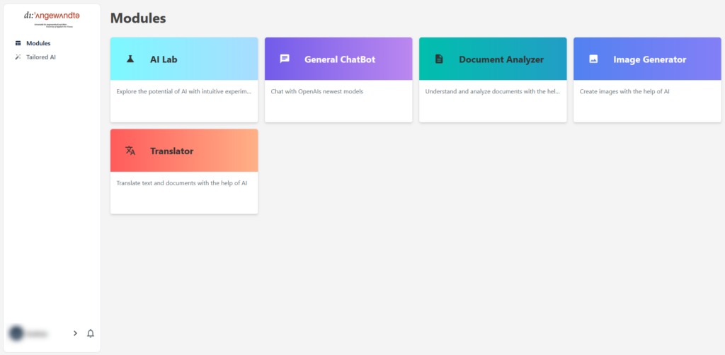Expand user menu with the chevron arrow

(x=75, y=333)
